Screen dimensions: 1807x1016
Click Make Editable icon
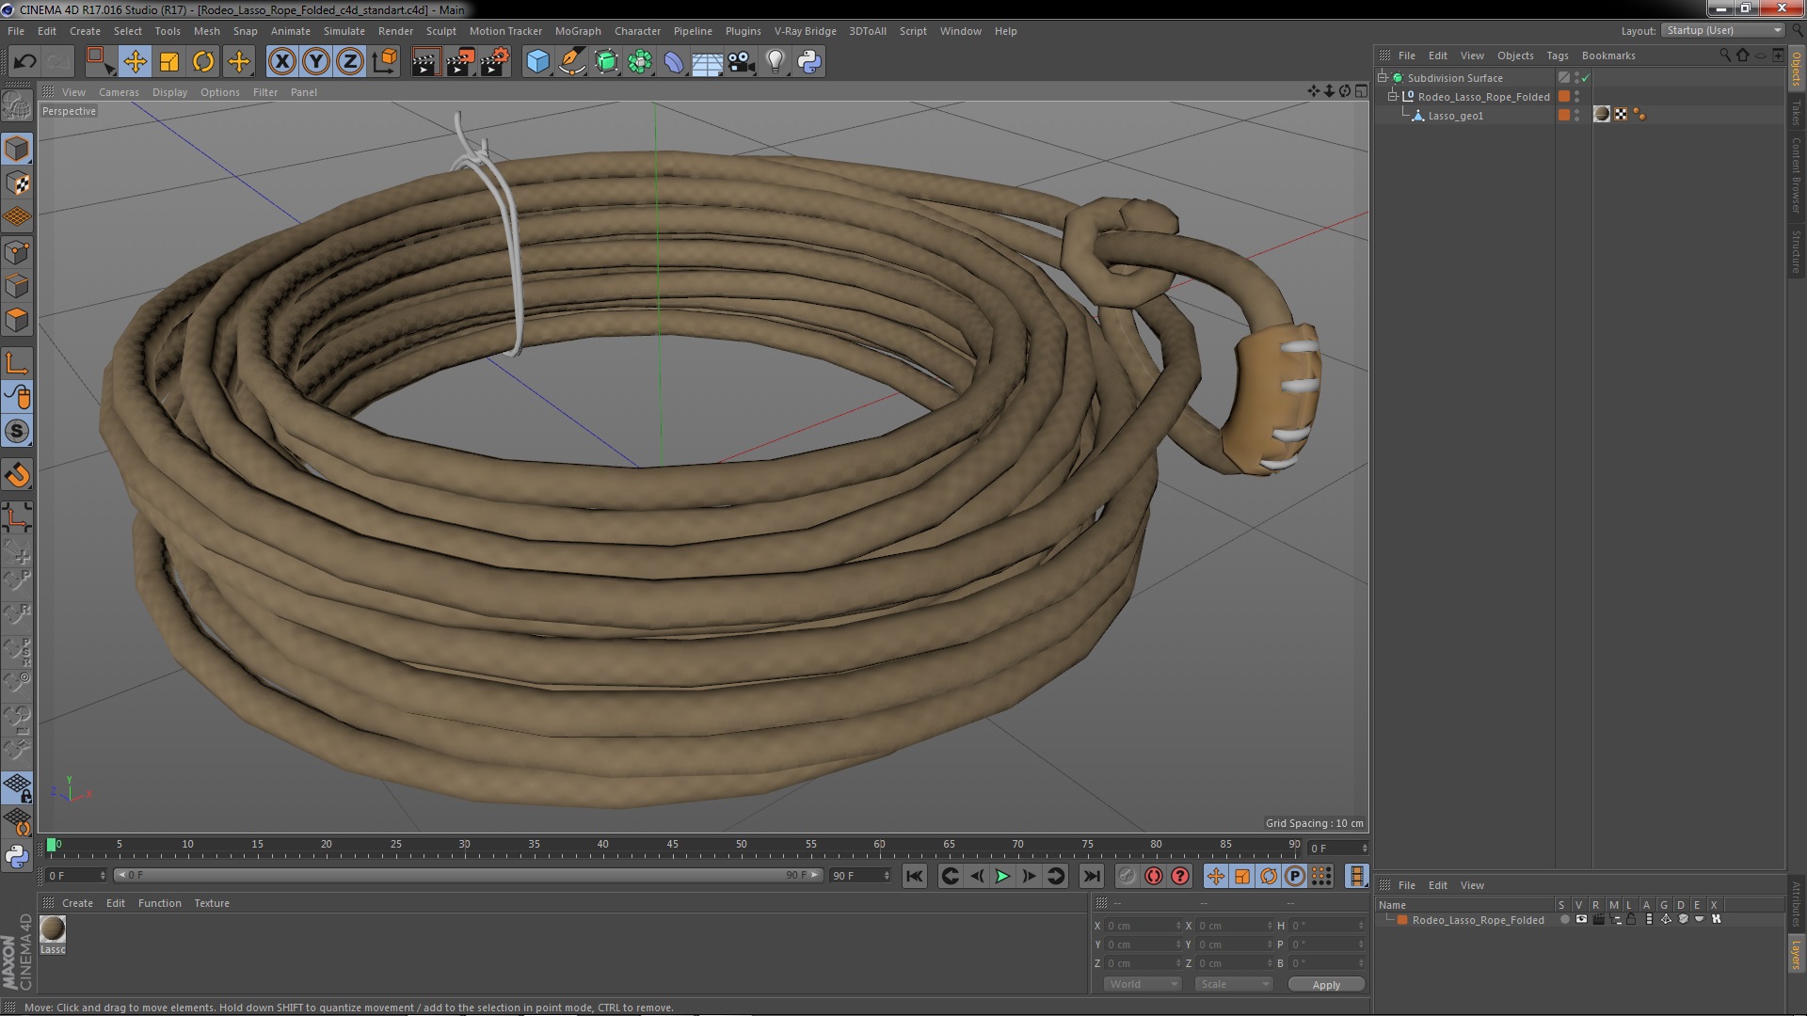tap(17, 105)
